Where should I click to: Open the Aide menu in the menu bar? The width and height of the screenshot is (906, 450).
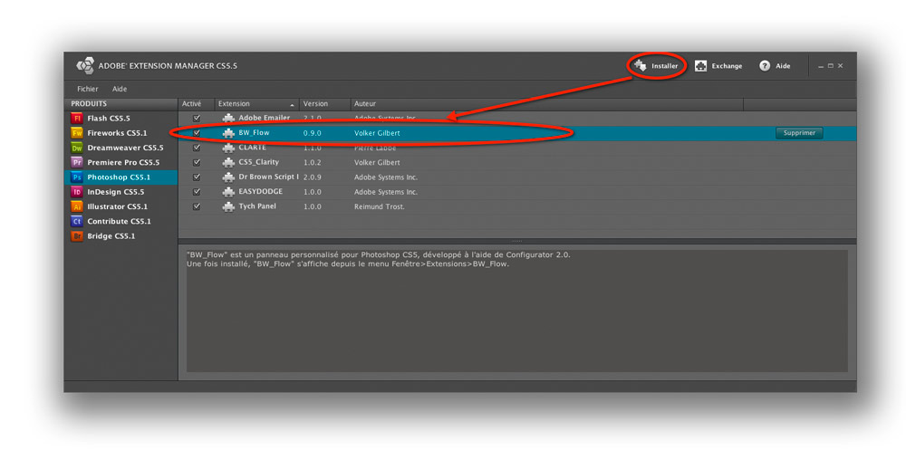point(120,89)
